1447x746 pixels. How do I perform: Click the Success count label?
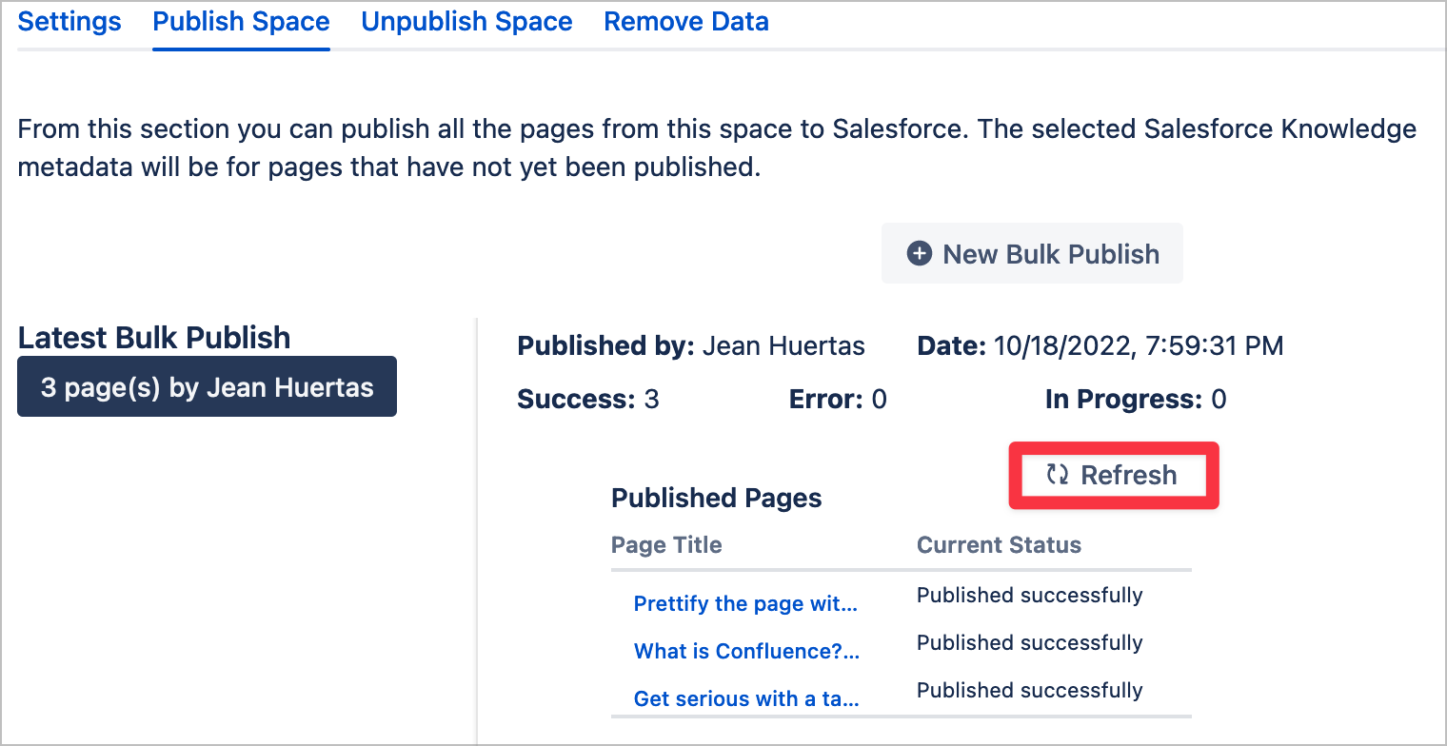[576, 400]
